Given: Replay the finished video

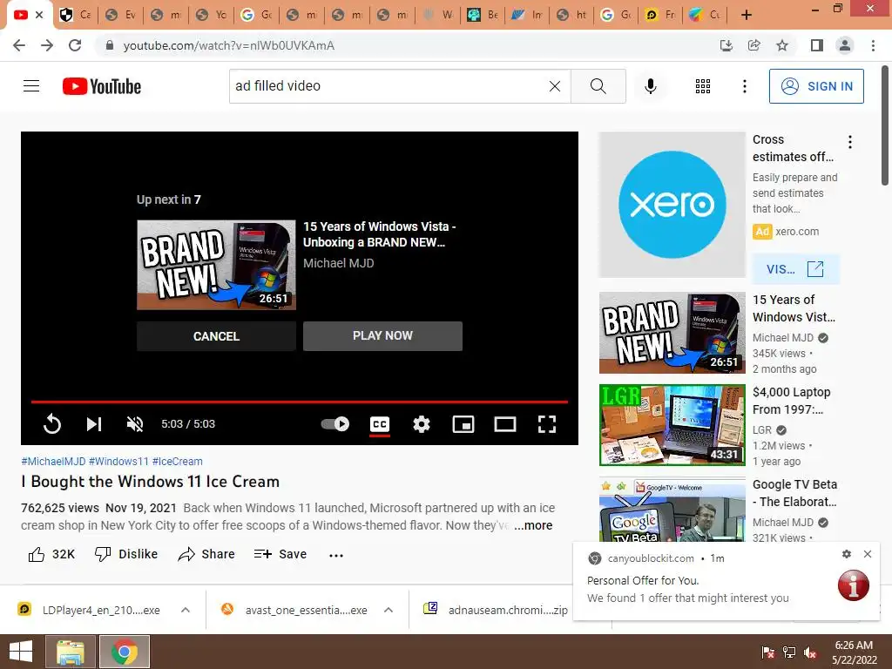Looking at the screenshot, I should click(51, 424).
